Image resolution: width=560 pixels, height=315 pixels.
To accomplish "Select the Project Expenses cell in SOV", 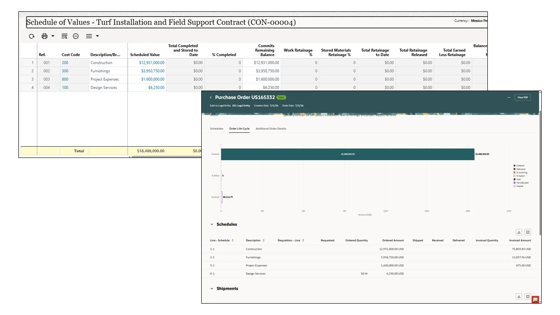I will point(108,79).
